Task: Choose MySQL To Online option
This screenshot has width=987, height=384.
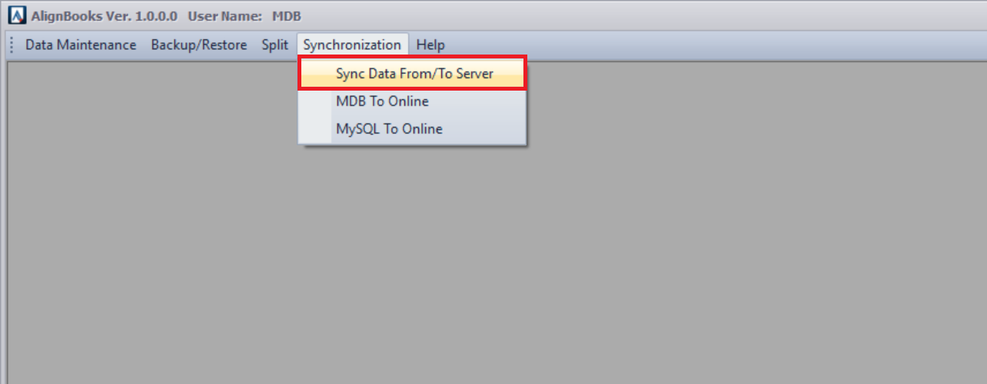Action: 412,129
